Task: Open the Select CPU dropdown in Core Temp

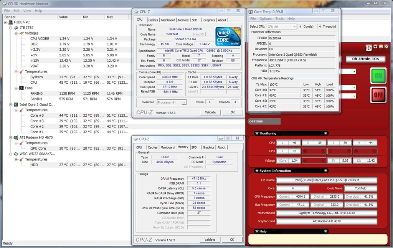Action: pos(294,26)
